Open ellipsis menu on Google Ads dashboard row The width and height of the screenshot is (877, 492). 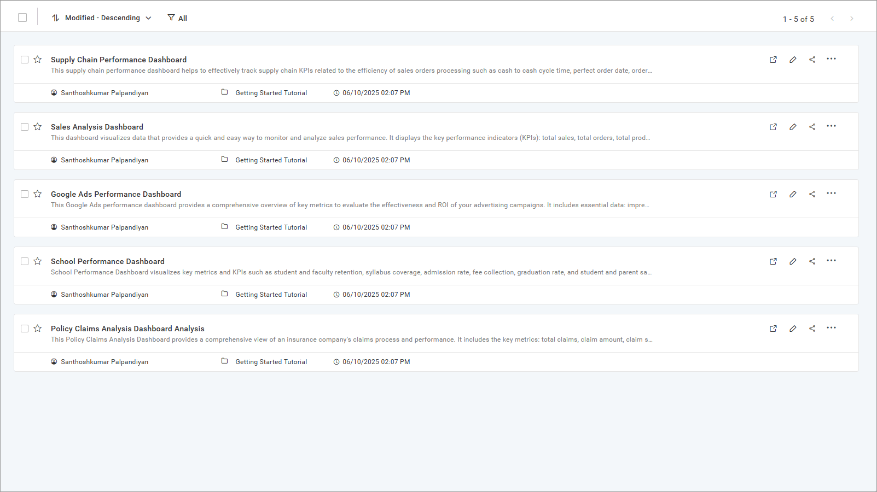pyautogui.click(x=831, y=194)
